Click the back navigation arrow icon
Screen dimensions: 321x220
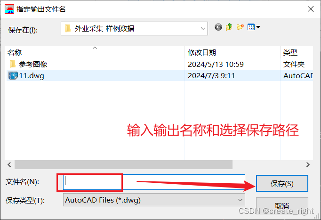click(x=218, y=27)
